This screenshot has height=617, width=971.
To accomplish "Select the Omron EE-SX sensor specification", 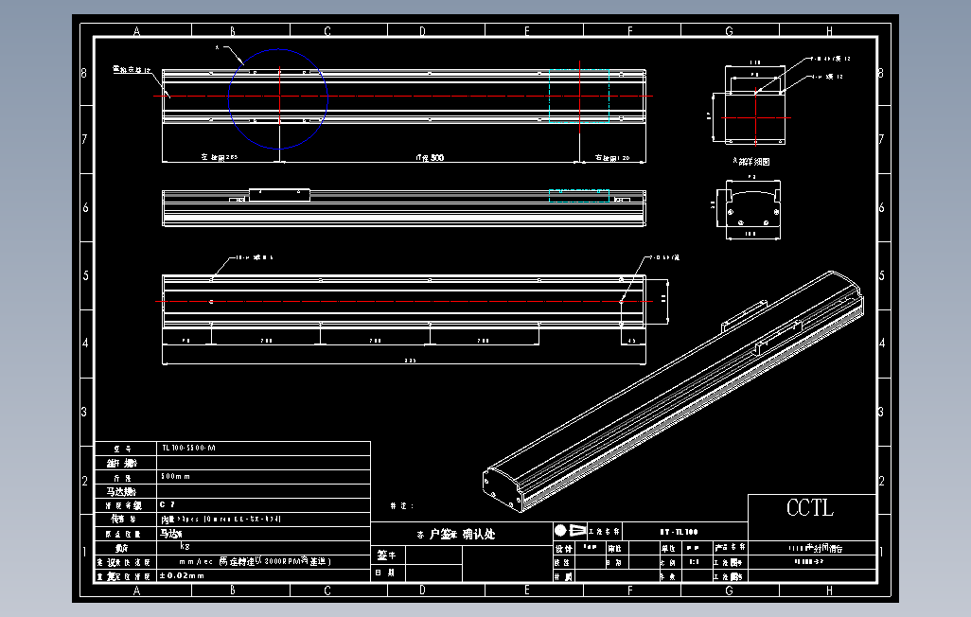I will pyautogui.click(x=221, y=520).
